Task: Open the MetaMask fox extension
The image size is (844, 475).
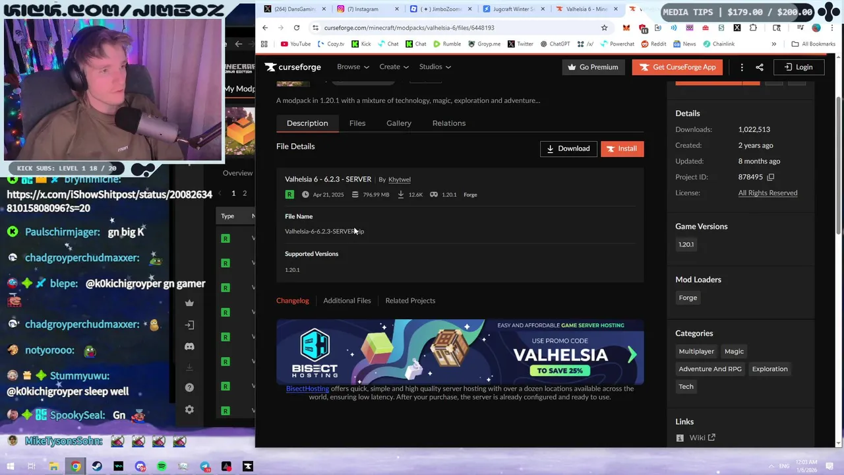Action: pos(626,28)
